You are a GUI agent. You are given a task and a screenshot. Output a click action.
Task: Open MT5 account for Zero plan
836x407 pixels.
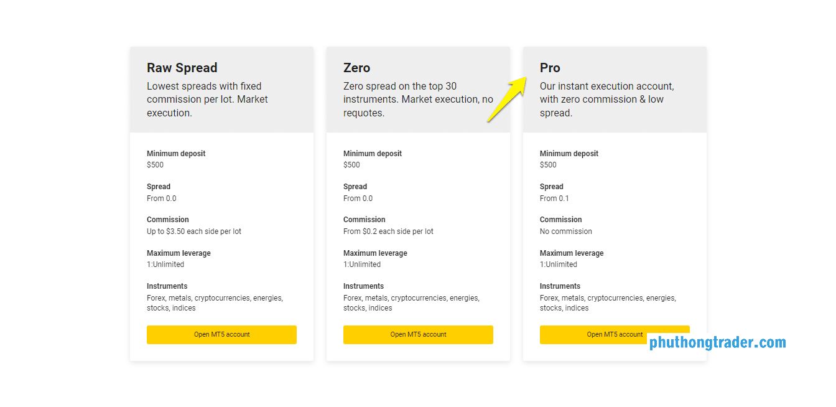tap(418, 334)
